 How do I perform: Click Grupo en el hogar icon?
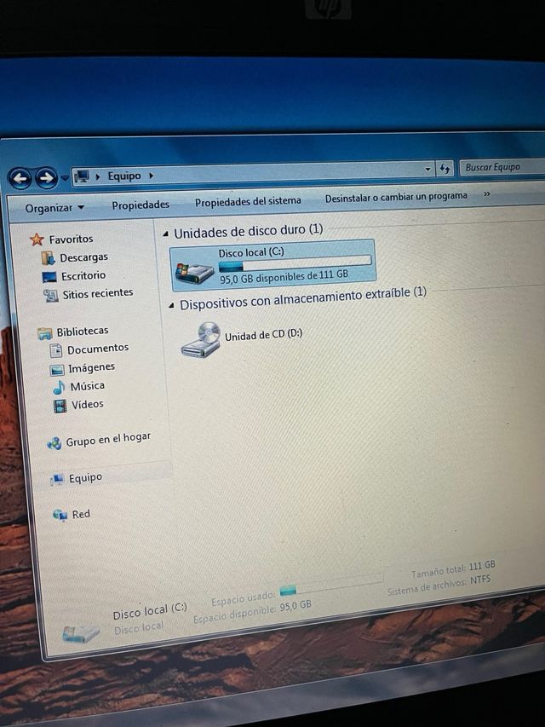click(x=54, y=442)
